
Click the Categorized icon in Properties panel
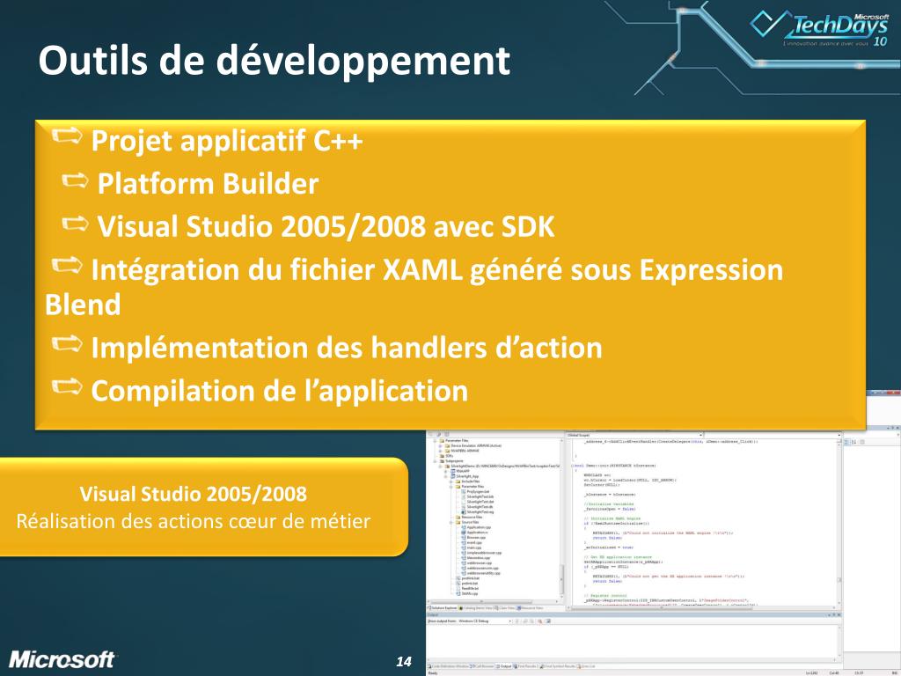click(847, 442)
